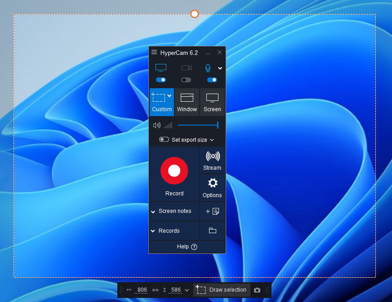Viewport: 392px width, 302px height.
Task: Click the audio level meter bars
Action: coord(168,125)
